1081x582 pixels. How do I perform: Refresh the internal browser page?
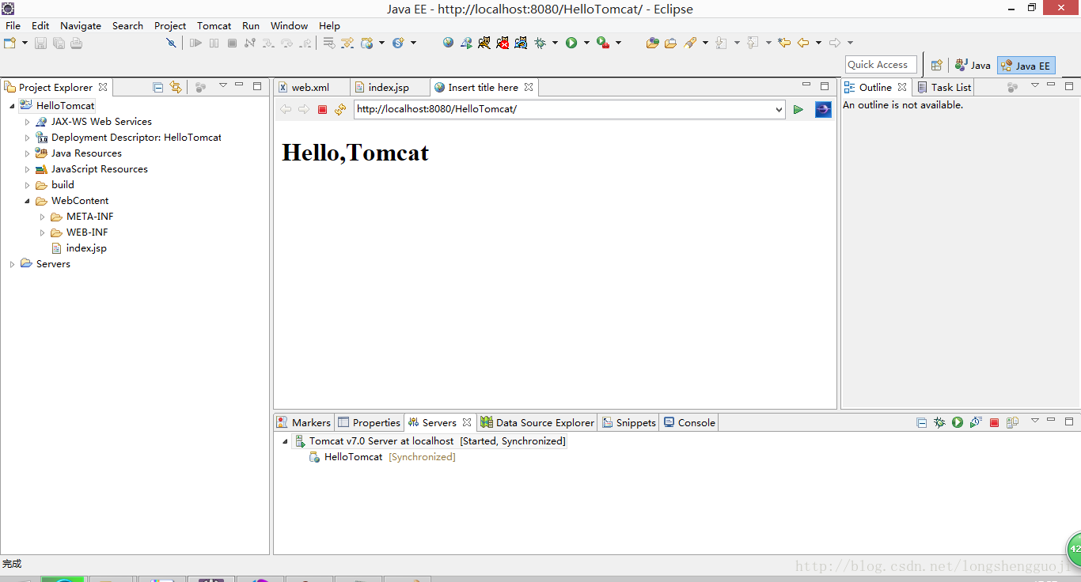point(340,109)
